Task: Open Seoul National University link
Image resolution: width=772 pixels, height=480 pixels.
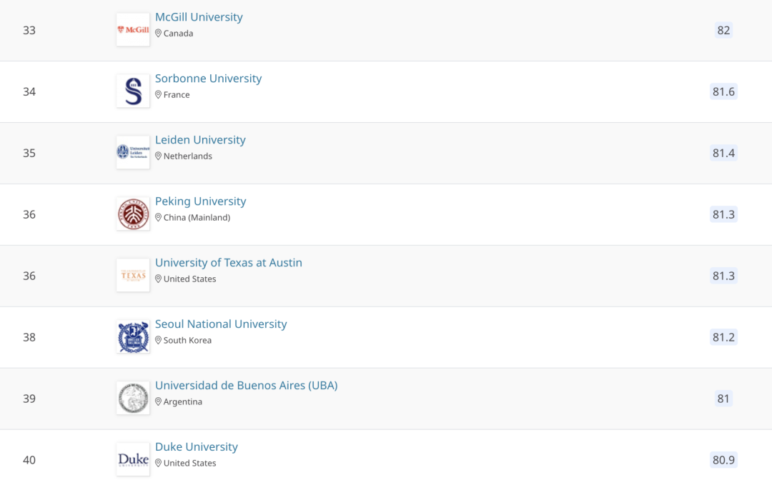Action: [x=221, y=324]
